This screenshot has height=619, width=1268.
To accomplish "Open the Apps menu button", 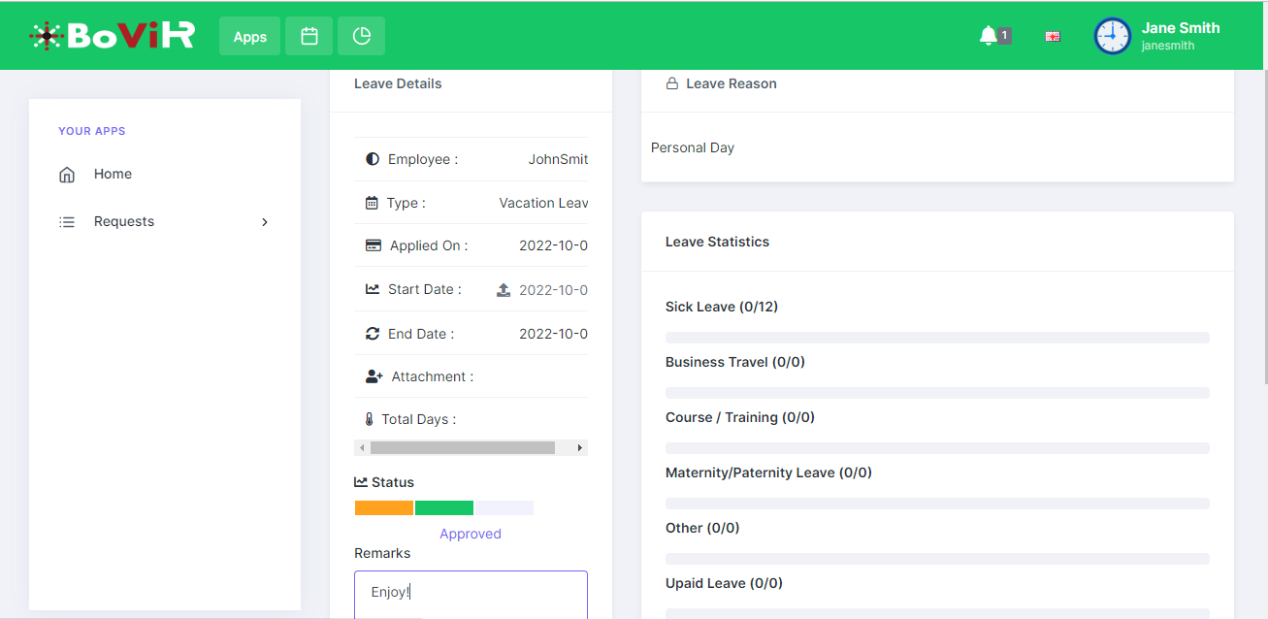I will coord(249,36).
